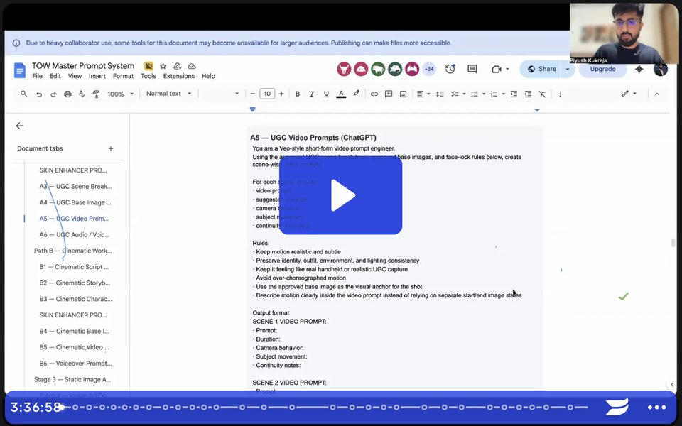Open the Google Docs home icon

pos(20,70)
